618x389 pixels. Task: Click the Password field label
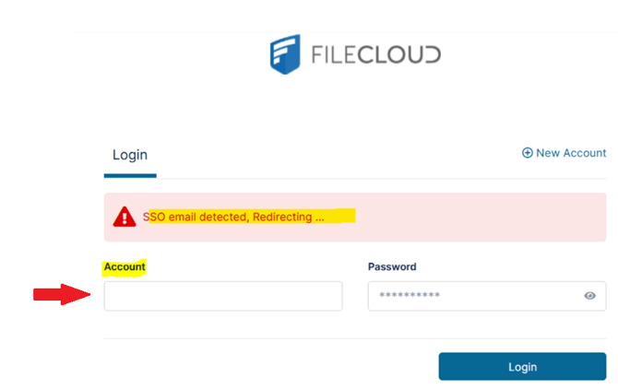tap(392, 266)
